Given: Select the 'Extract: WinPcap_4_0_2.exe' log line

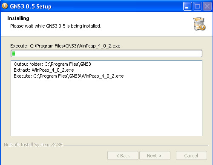Looking at the screenshot, I should pyautogui.click(x=44, y=70).
